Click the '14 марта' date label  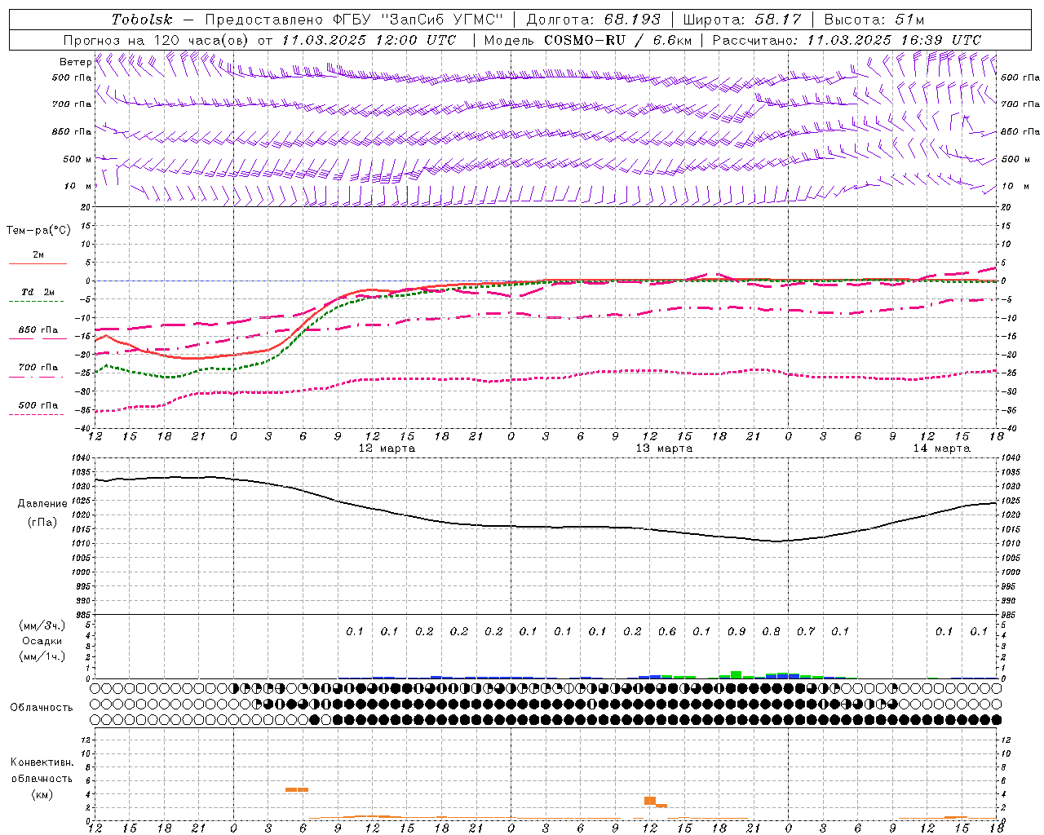[x=941, y=448]
